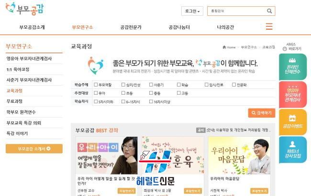Open the 영유아 부모자녀 관계검사 shortcut tile
Image resolution: width=311 pixels, height=196 pixels.
(x=292, y=95)
